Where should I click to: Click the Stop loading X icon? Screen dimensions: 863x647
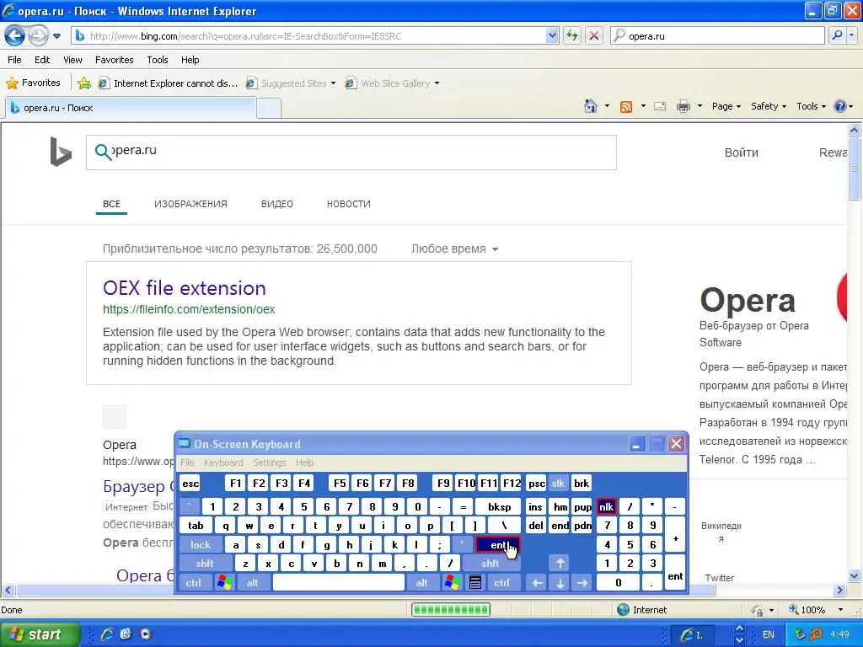pyautogui.click(x=594, y=35)
